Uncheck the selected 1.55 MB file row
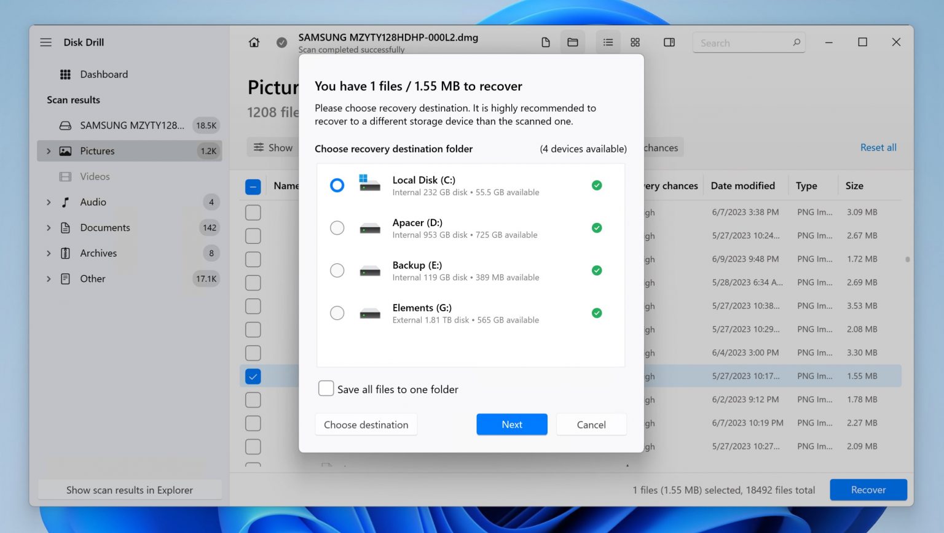This screenshot has height=533, width=944. tap(253, 376)
